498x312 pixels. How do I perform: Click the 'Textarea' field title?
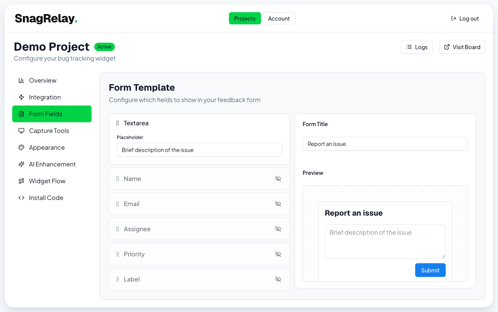pyautogui.click(x=136, y=123)
